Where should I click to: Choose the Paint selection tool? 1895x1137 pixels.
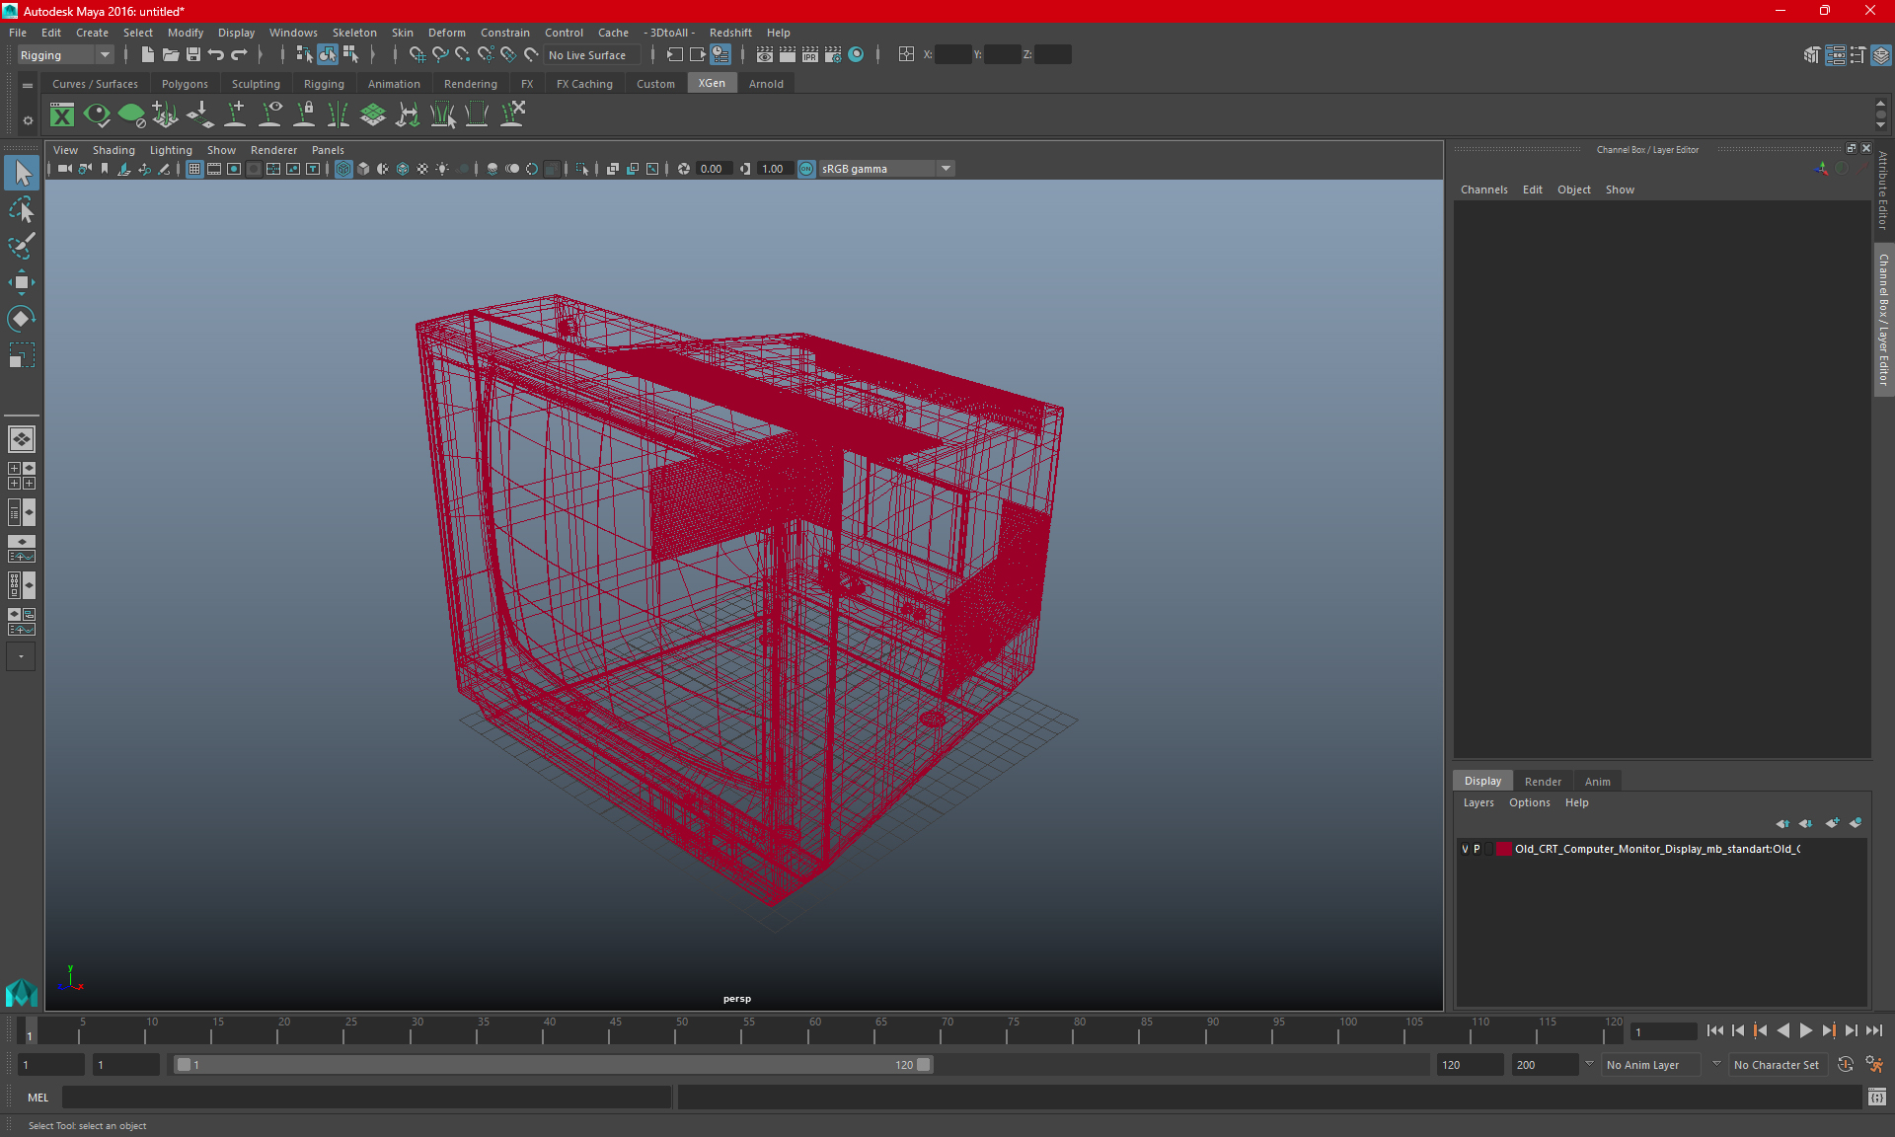(x=22, y=246)
